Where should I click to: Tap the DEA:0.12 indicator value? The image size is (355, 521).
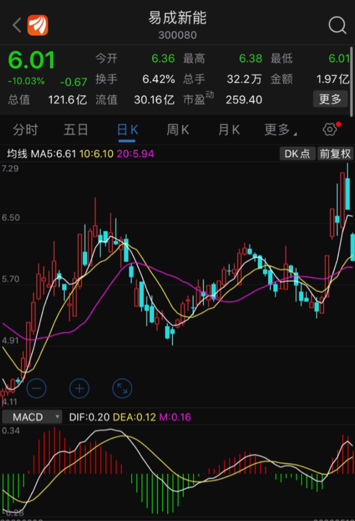[134, 417]
